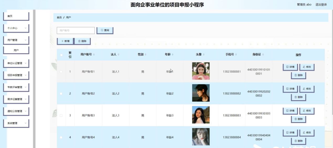This screenshot has height=148, width=333.
Task: Collapse the 用户管理 sidebar menu
Action: pyautogui.click(x=16, y=40)
